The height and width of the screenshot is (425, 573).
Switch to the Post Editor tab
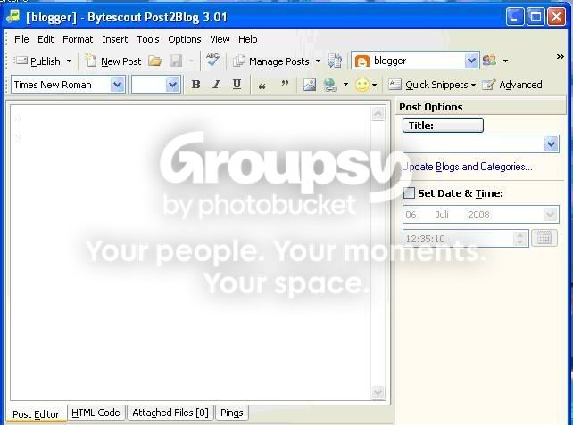pyautogui.click(x=36, y=414)
